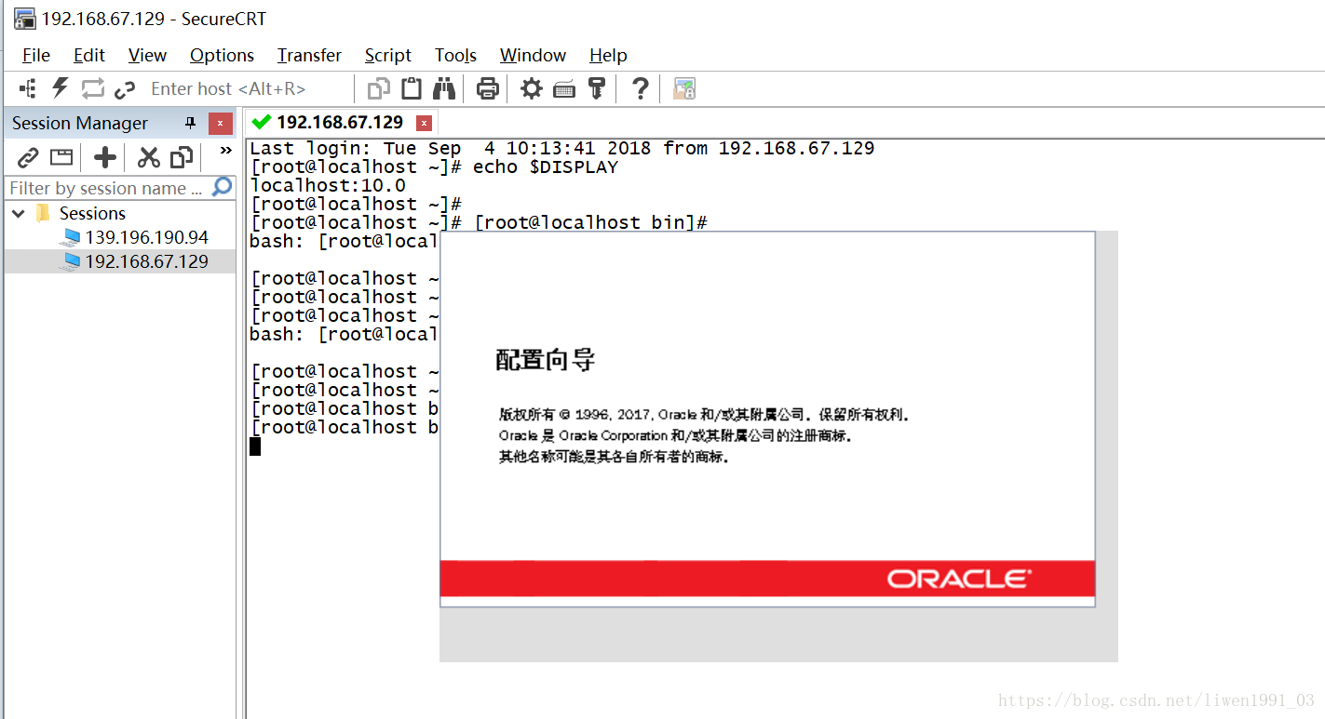Click the Keymap Editor keyboard icon
This screenshot has width=1325, height=719.
point(564,89)
